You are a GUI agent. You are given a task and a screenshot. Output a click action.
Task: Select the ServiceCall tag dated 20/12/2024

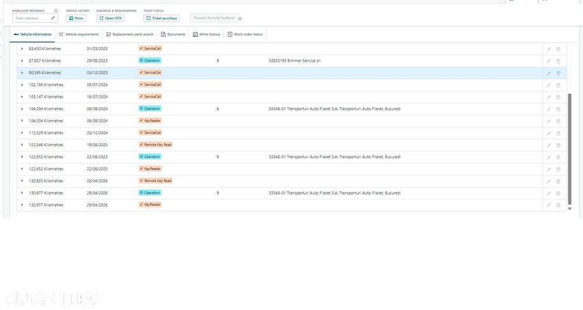pos(150,133)
